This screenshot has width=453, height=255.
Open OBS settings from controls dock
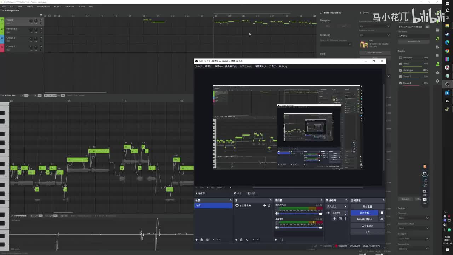pos(367,232)
